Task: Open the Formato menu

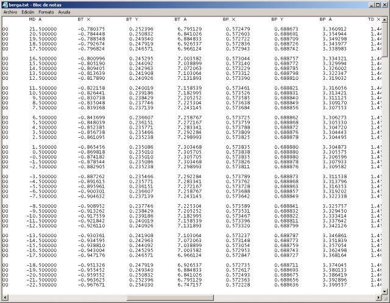Action: tap(46, 12)
